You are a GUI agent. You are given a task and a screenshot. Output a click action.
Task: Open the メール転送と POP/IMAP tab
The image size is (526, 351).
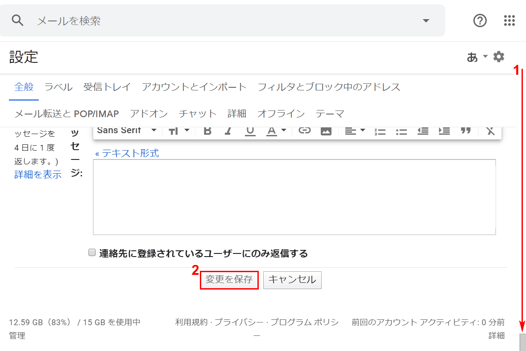[x=67, y=114]
